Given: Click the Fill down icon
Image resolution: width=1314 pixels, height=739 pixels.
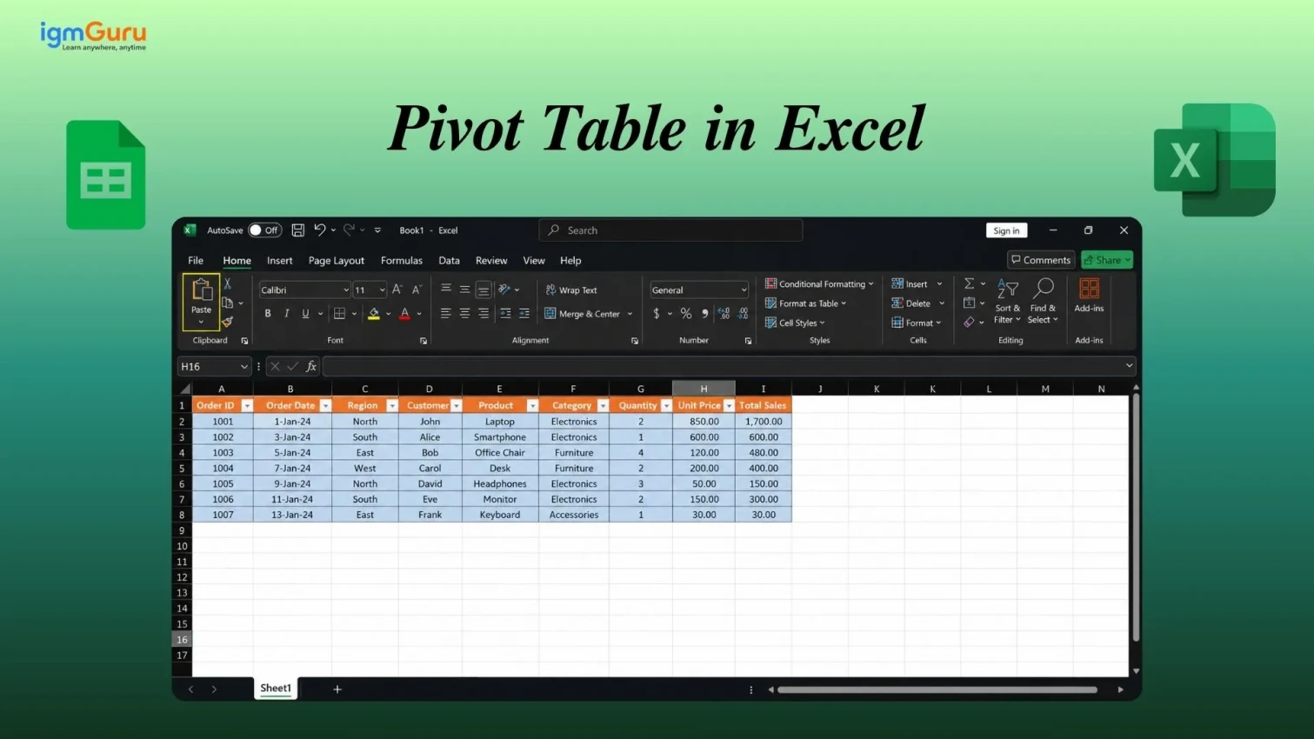Looking at the screenshot, I should click(969, 303).
